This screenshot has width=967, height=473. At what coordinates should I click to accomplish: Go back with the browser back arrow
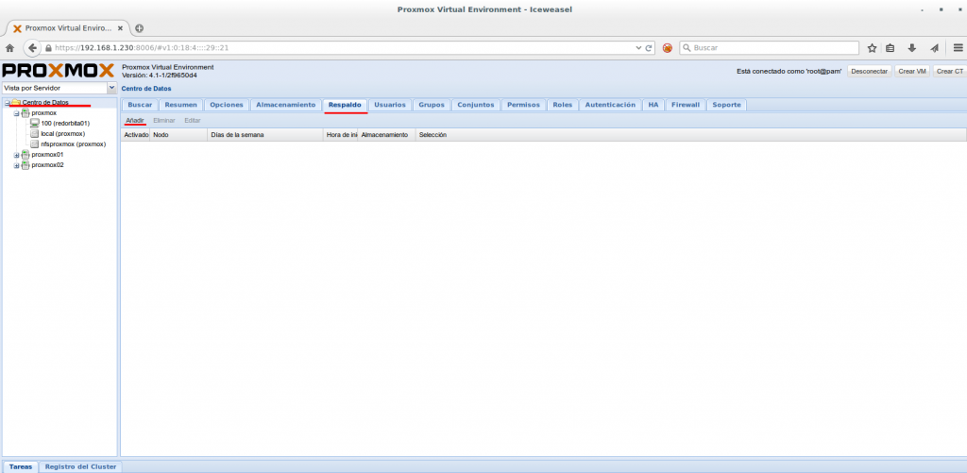click(x=31, y=47)
